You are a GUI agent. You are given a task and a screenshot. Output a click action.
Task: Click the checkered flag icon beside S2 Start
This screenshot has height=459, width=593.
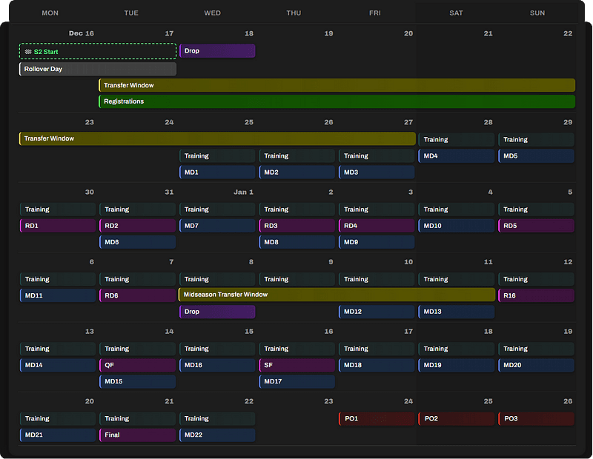[x=28, y=52]
